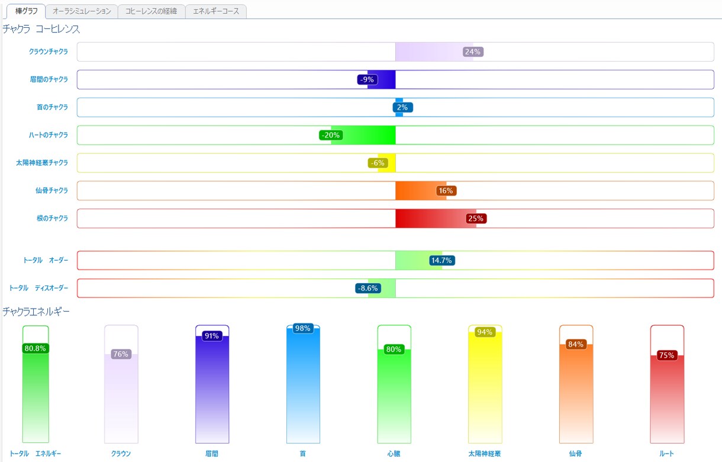Select the 太陽神経叢チャクラ row label
The image size is (722, 462).
[x=42, y=163]
